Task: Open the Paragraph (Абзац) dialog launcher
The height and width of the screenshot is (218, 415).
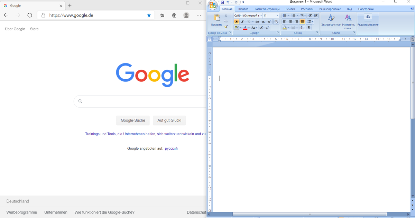Action: [x=317, y=32]
